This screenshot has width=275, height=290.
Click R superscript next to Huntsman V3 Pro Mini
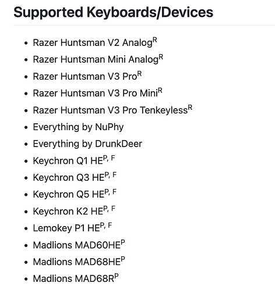click(x=160, y=91)
